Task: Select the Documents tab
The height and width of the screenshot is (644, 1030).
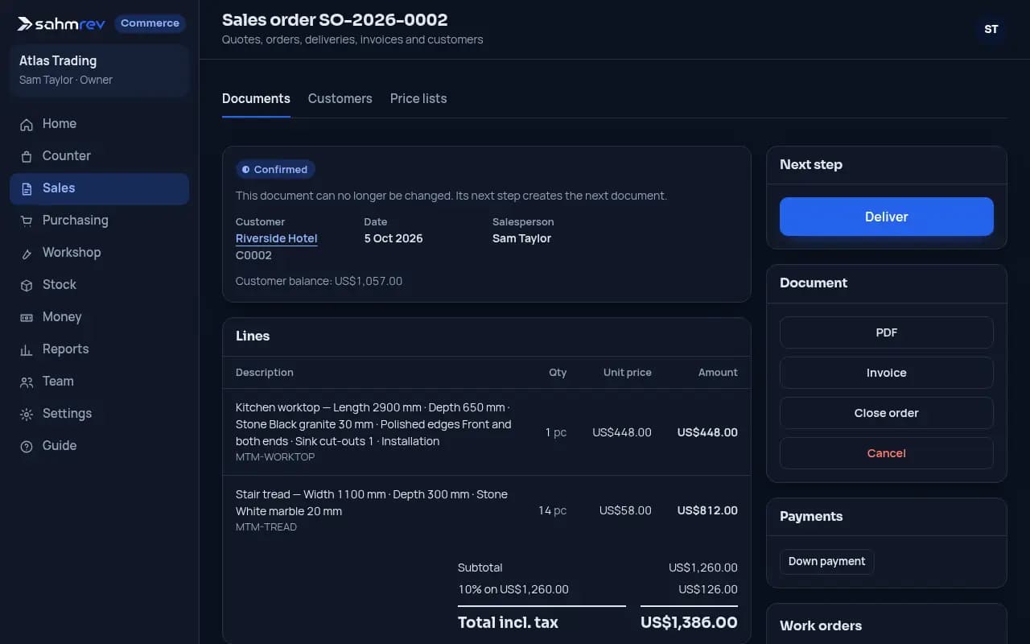Action: click(x=256, y=98)
